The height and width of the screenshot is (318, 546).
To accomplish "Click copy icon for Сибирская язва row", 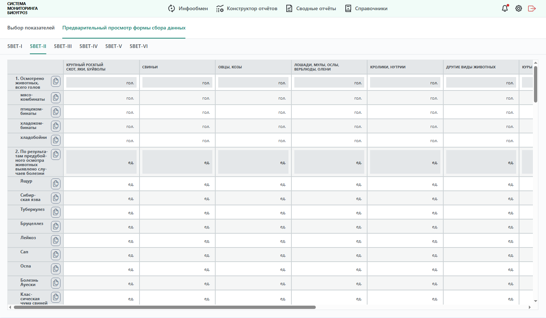I will click(56, 198).
